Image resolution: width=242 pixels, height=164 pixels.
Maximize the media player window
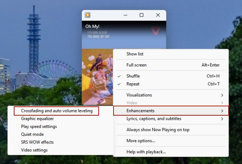pyautogui.click(x=141, y=15)
